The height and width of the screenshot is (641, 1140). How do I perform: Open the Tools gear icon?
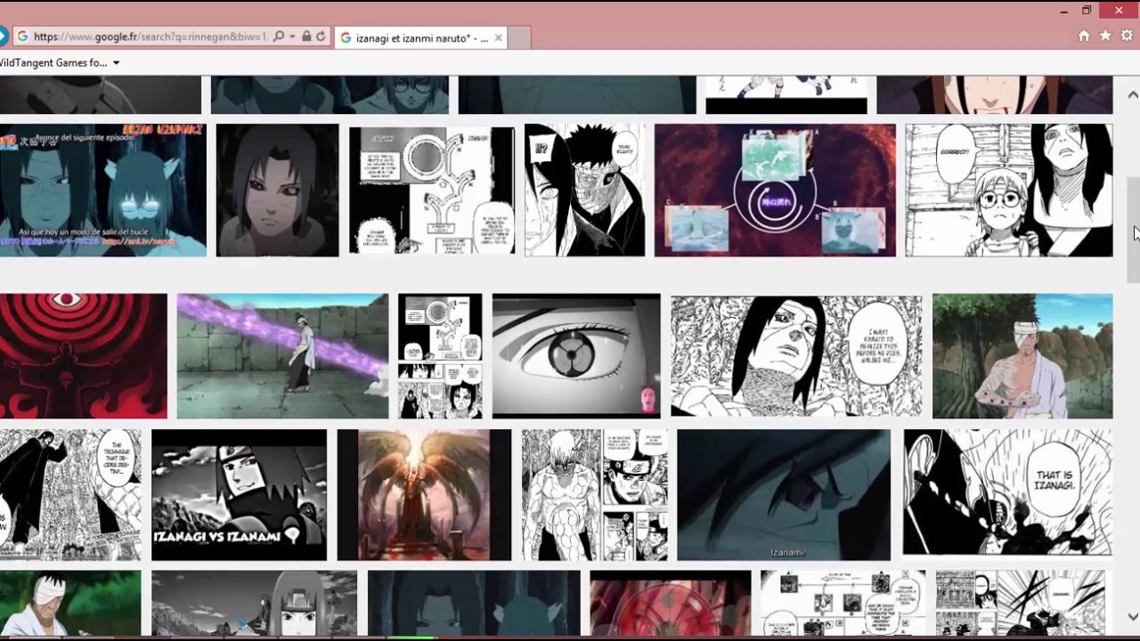[1128, 36]
